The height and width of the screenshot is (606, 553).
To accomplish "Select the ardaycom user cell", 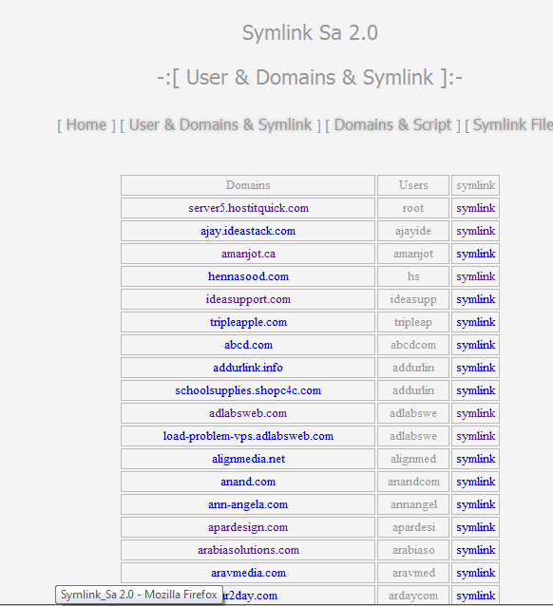I will coord(413,596).
